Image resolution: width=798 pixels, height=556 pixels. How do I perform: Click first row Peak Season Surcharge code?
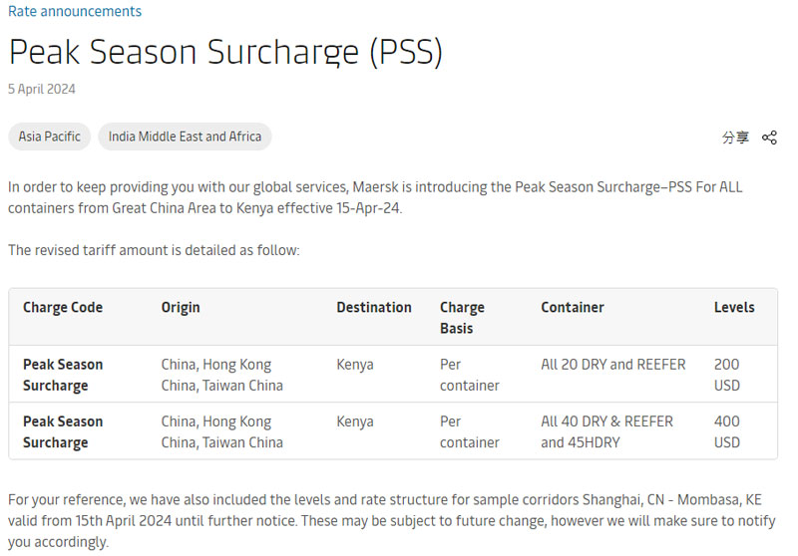tap(63, 375)
